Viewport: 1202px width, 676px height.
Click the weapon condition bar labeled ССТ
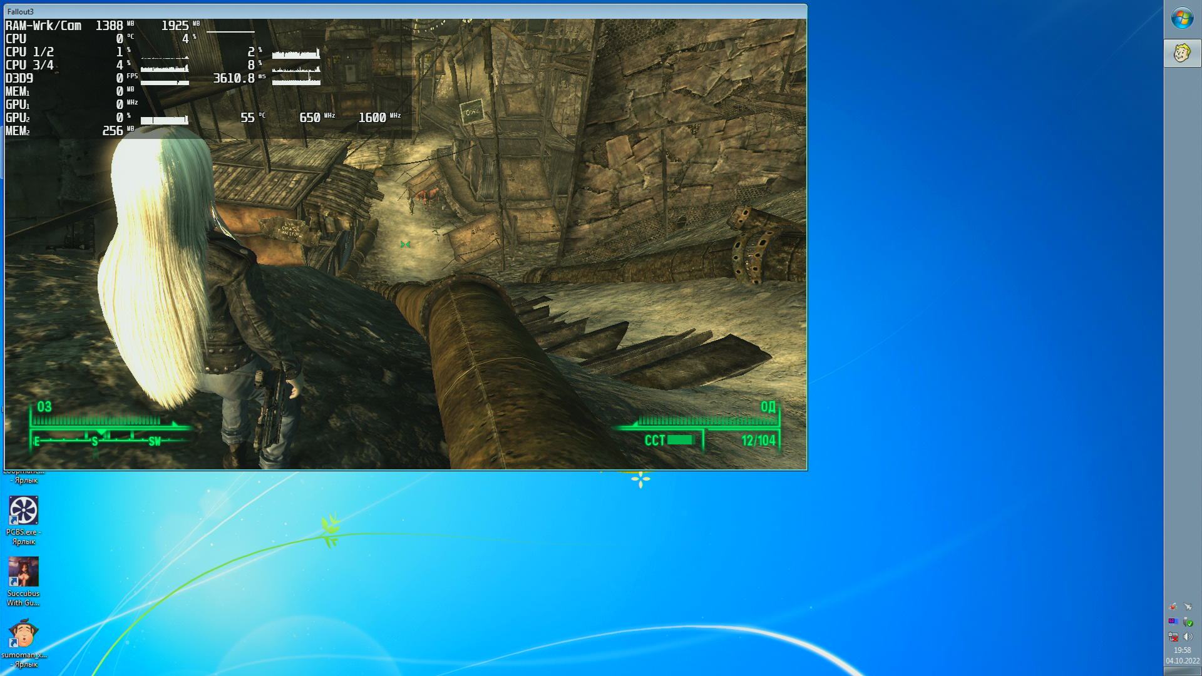(x=680, y=440)
